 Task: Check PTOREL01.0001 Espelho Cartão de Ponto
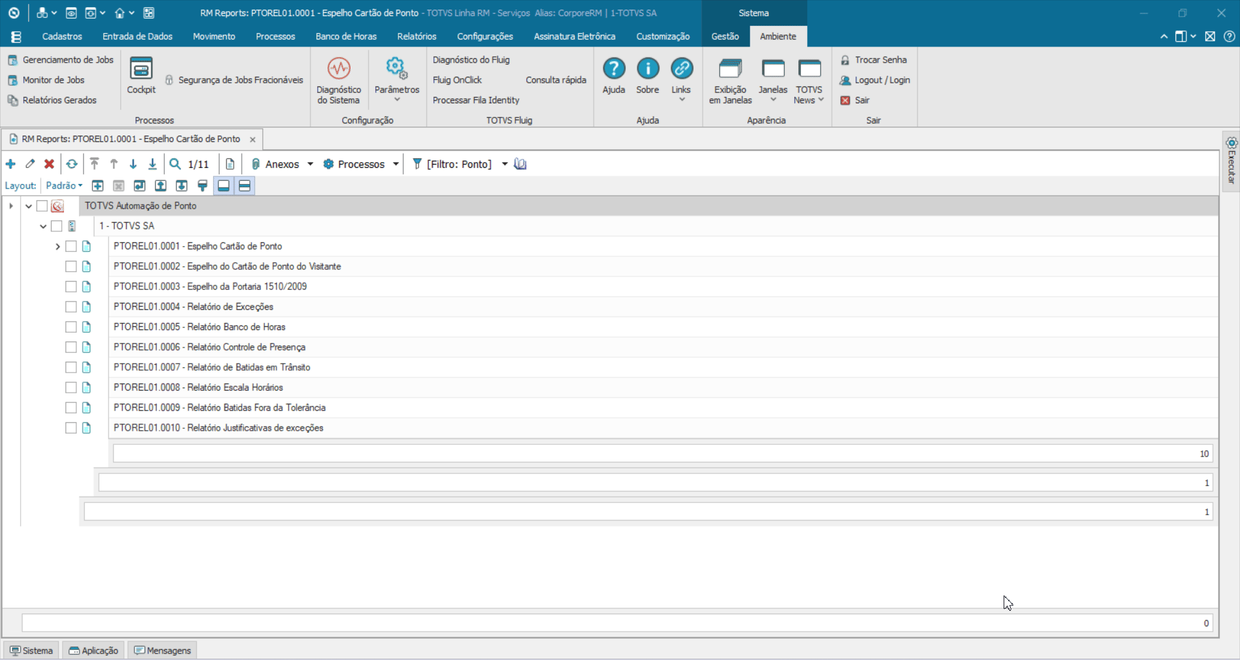71,246
